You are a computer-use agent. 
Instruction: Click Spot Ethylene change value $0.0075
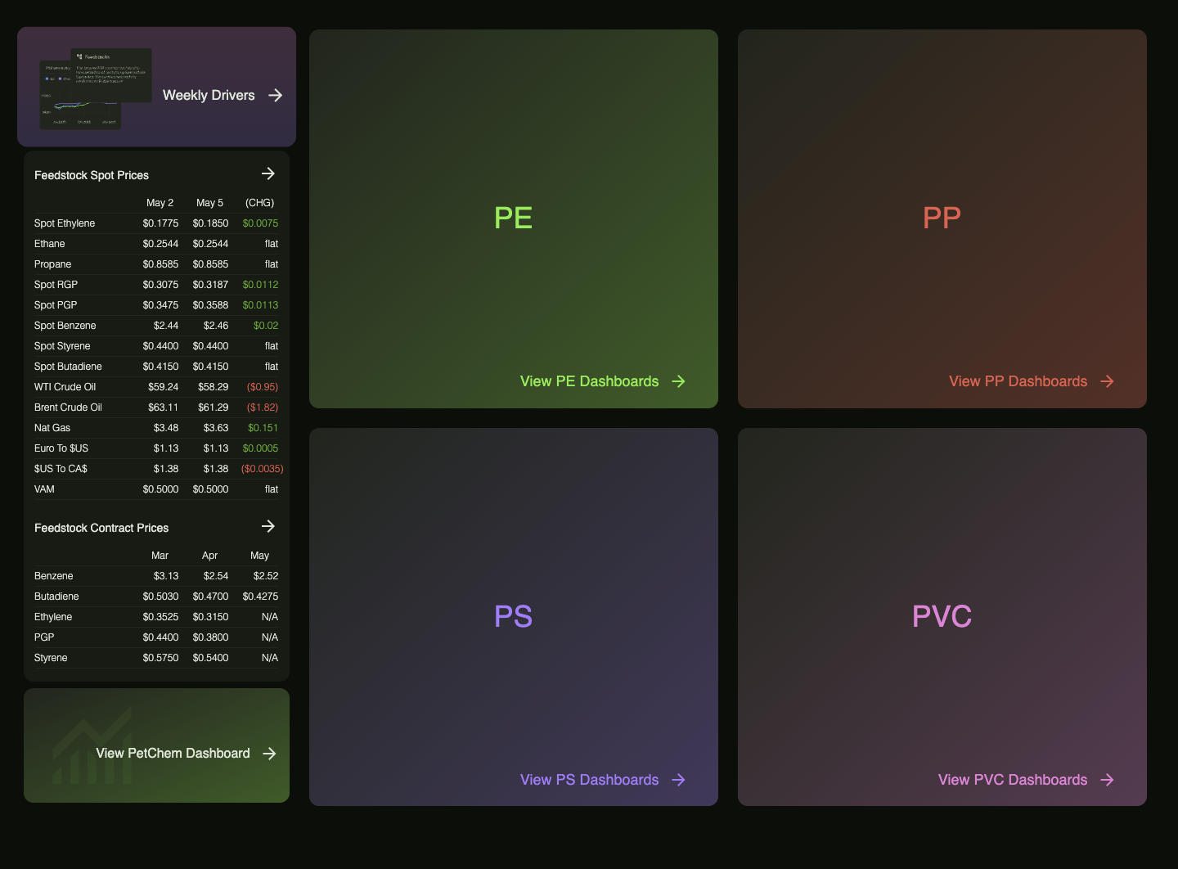tap(260, 223)
